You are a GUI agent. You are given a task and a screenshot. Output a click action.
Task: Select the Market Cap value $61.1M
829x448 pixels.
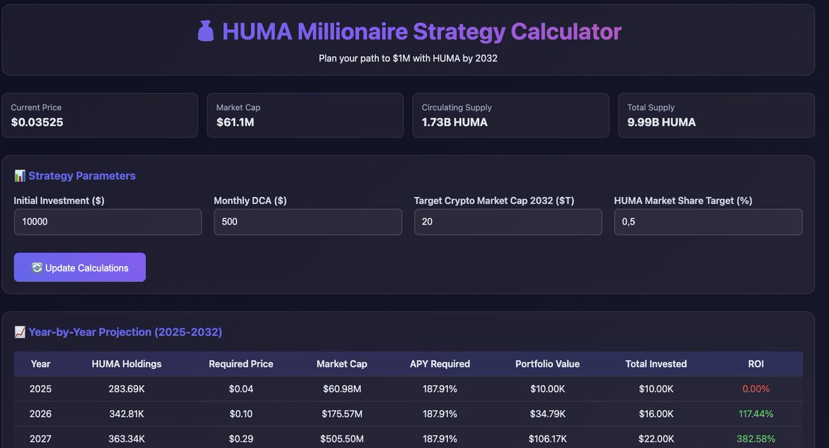[235, 122]
